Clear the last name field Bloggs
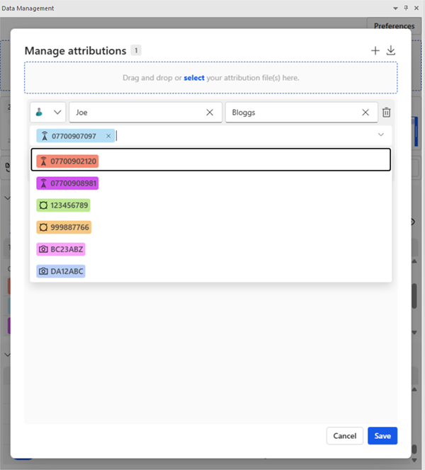The image size is (425, 470). (365, 113)
